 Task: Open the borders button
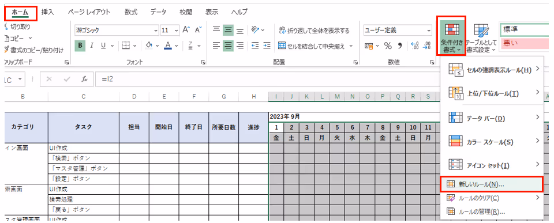tap(126, 46)
